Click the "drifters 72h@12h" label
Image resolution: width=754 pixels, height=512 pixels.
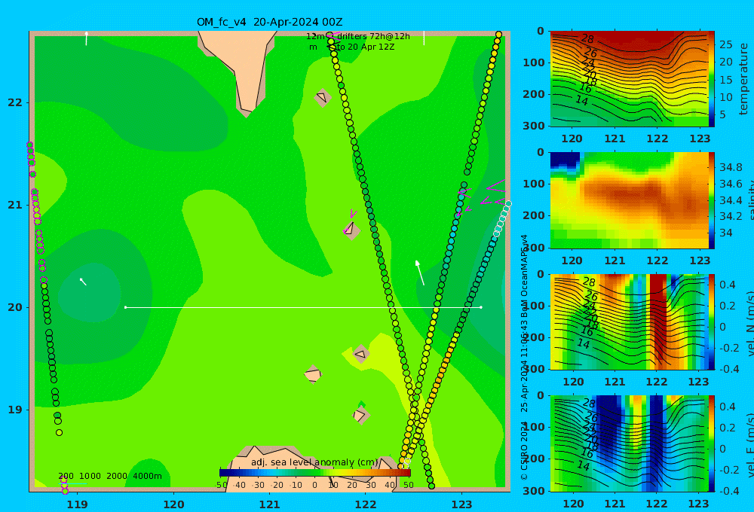[x=373, y=36]
